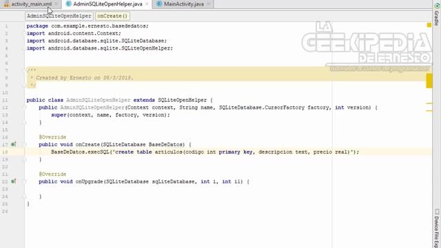The width and height of the screenshot is (441, 248).
Task: Click the class icon on AdminSQLiteOpenHelper.java tab
Action: tap(68, 4)
